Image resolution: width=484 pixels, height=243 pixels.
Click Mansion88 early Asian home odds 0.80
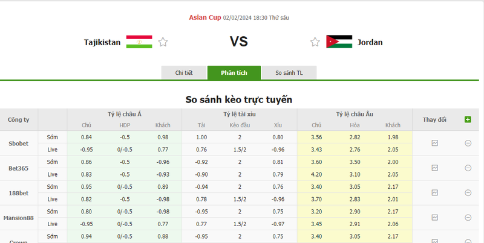pos(87,212)
